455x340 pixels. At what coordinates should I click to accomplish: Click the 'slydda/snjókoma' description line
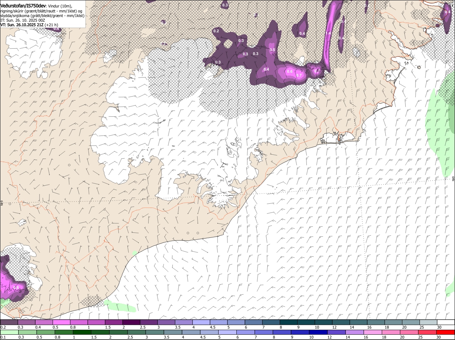[x=42, y=16]
